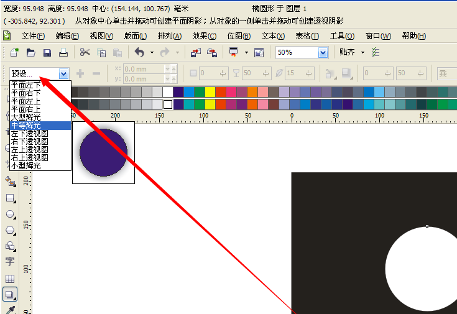
Task: Choose 平面左上 preset from the list
Action: point(40,101)
